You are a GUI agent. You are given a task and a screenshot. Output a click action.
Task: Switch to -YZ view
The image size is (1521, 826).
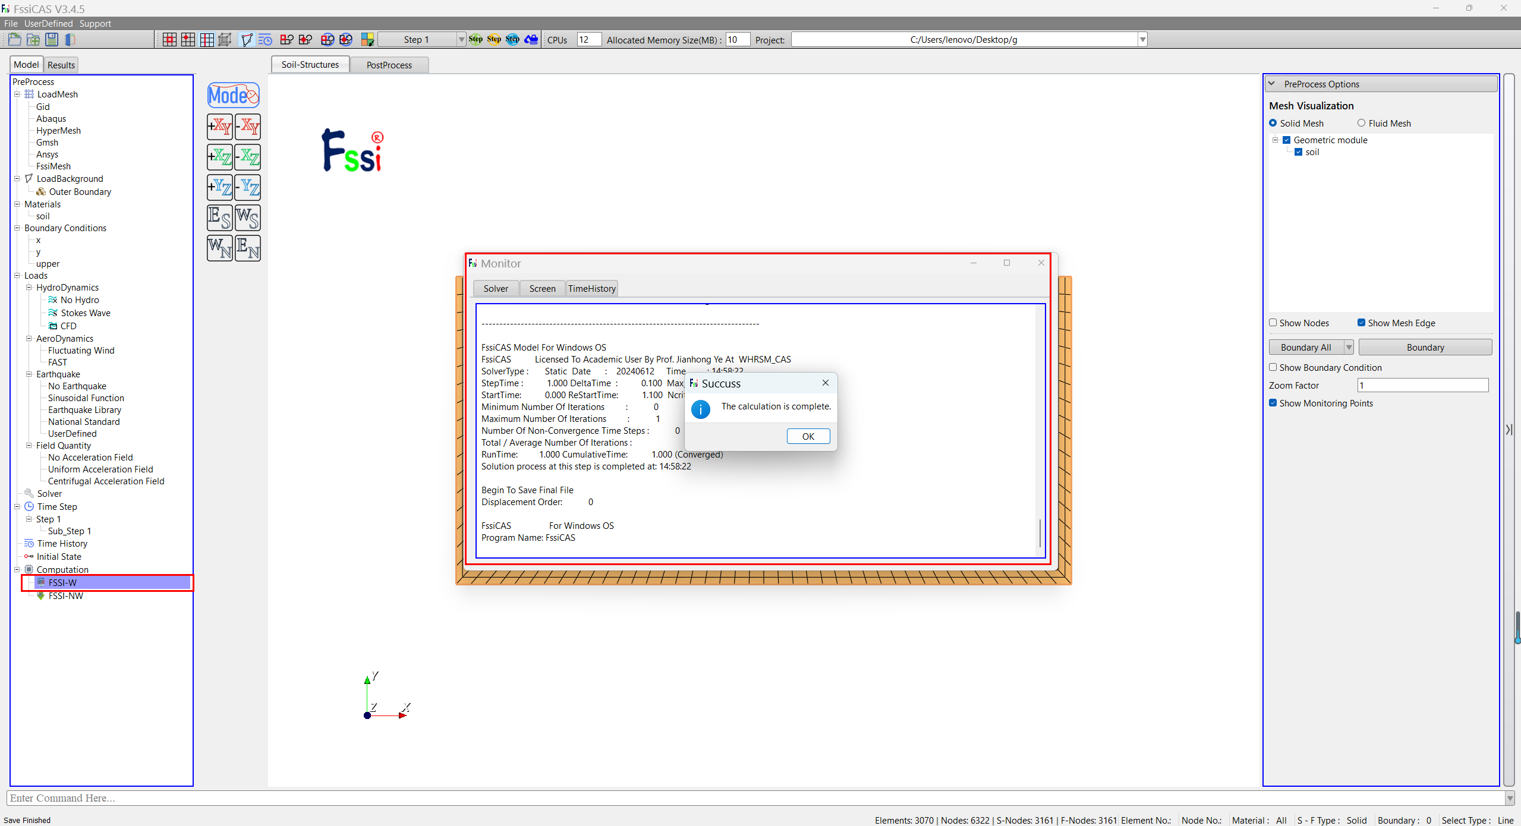point(248,187)
